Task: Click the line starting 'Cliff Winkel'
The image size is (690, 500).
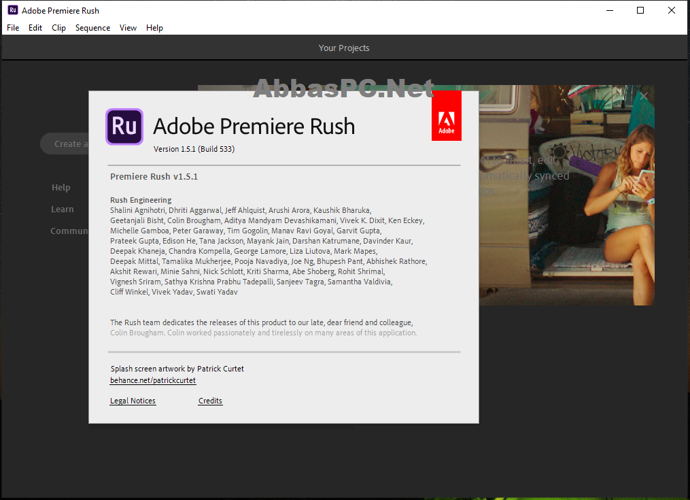Action: click(x=174, y=292)
